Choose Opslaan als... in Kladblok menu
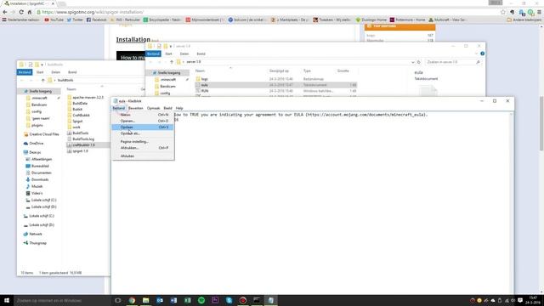Viewport: 544px width, 306px height. [143, 133]
